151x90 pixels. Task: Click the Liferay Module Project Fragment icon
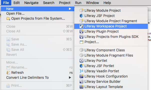coord(81,21)
